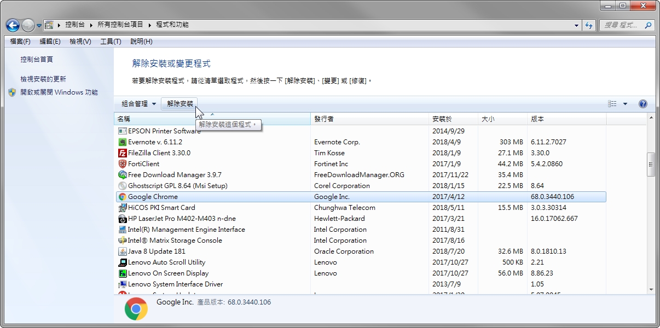Click the 解除安裝 button
Image resolution: width=660 pixels, height=328 pixels.
[x=179, y=103]
